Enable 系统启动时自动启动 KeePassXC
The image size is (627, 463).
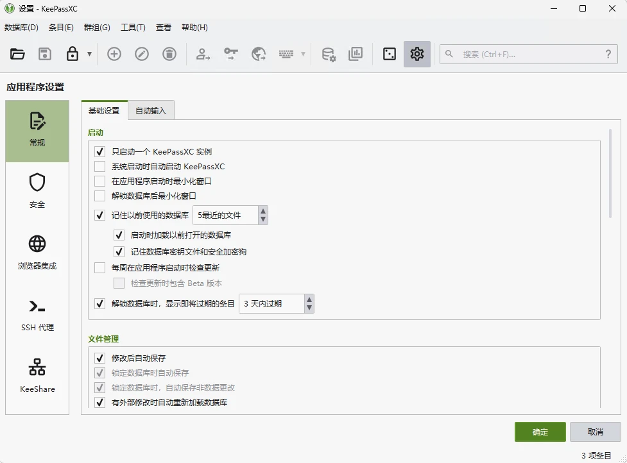(99, 167)
